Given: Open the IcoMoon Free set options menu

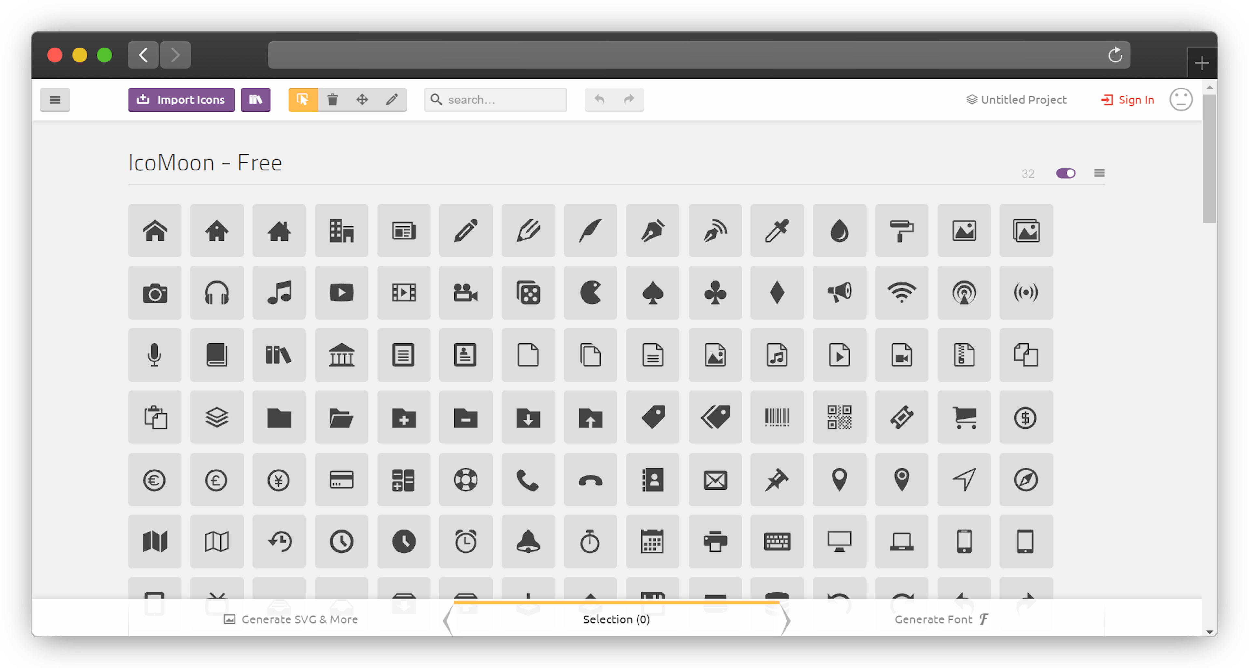Looking at the screenshot, I should point(1099,173).
